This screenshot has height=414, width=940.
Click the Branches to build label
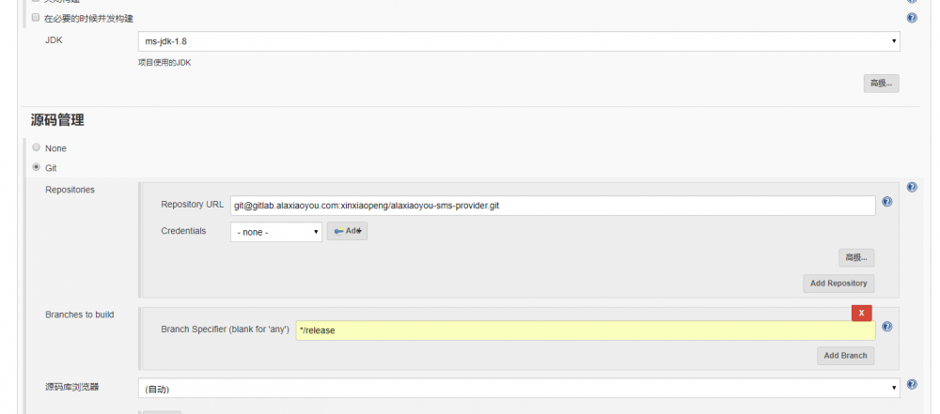80,314
